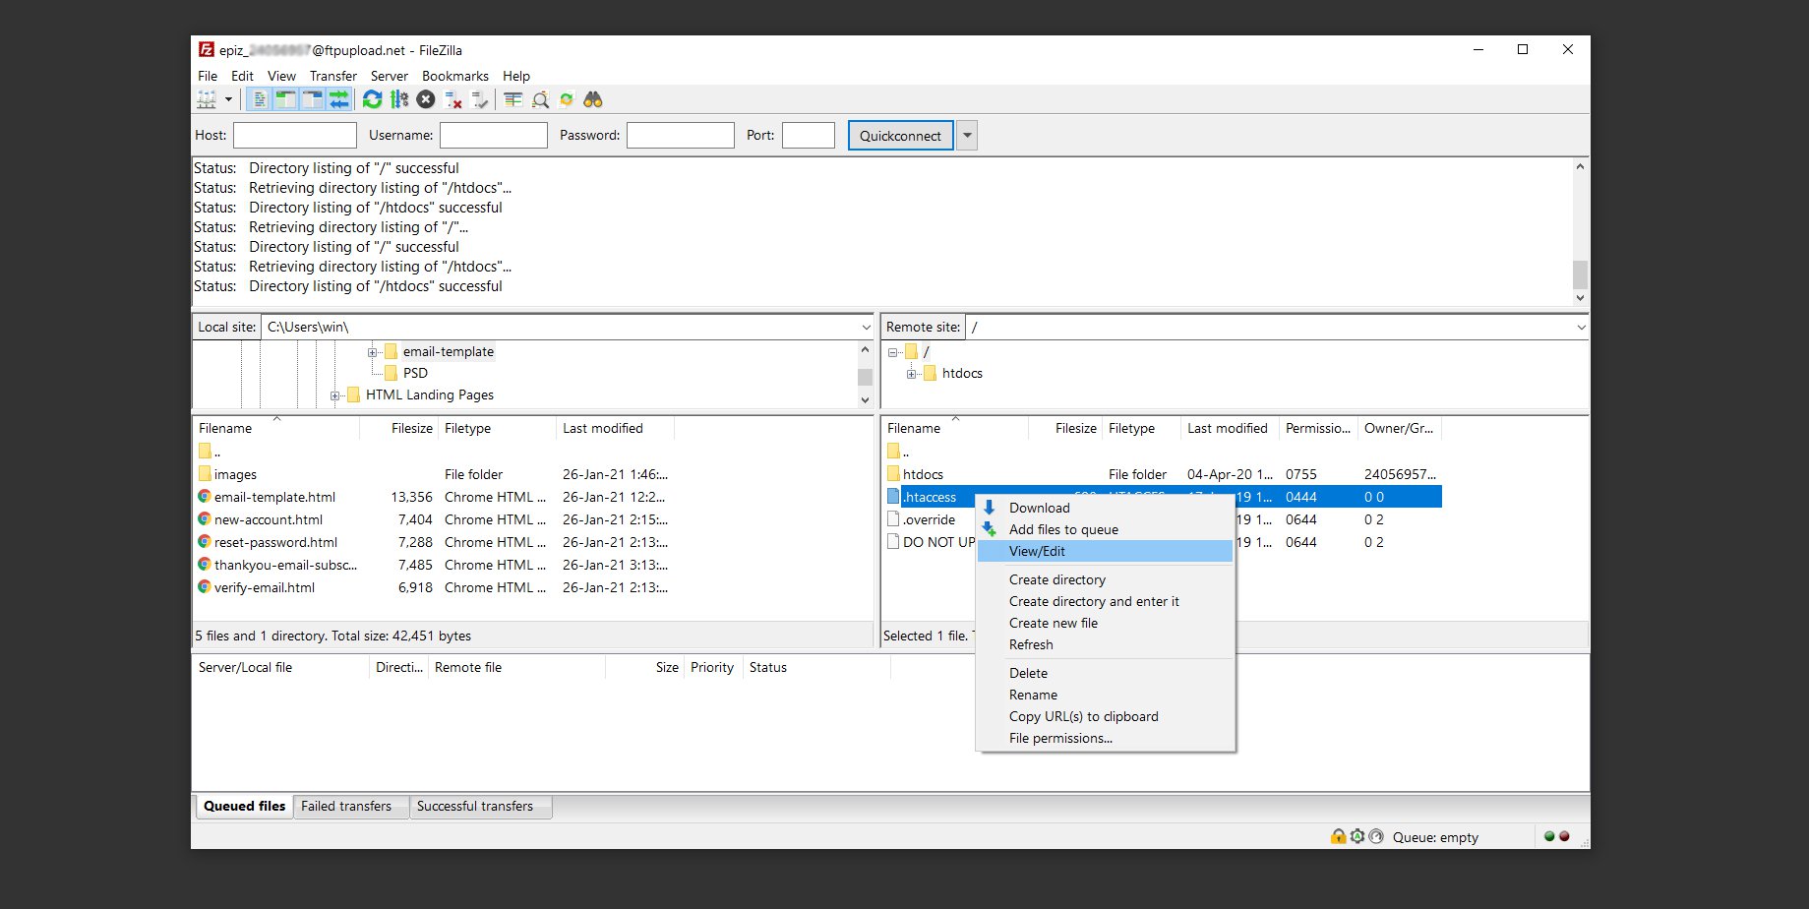1809x909 pixels.
Task: Choose Create new file
Action: pyautogui.click(x=1106, y=623)
